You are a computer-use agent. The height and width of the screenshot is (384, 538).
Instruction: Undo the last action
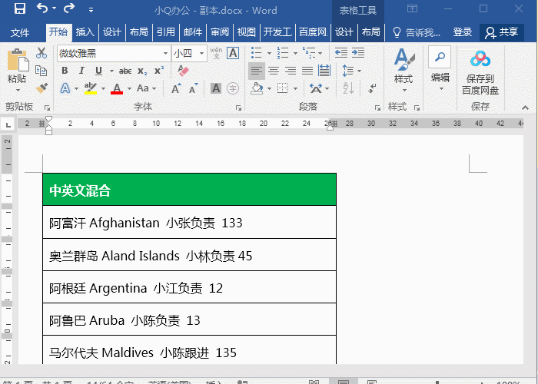pyautogui.click(x=42, y=8)
